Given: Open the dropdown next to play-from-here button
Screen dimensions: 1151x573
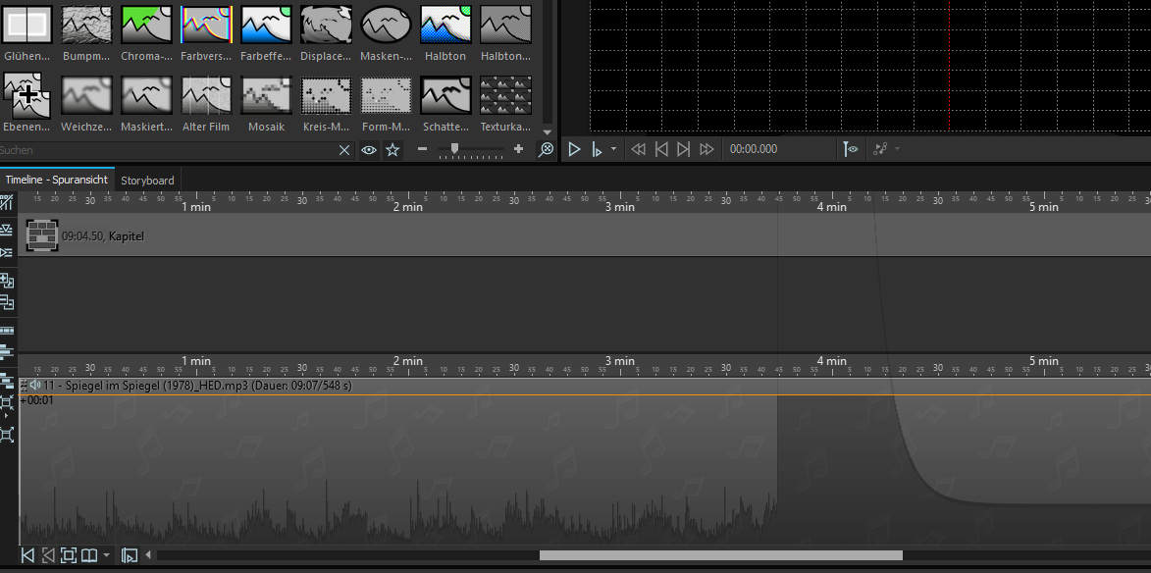Looking at the screenshot, I should pyautogui.click(x=614, y=149).
